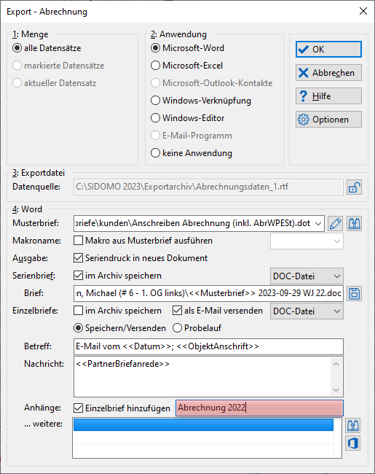Image resolution: width=375 pixels, height=474 pixels.
Task: Uncheck Seriendruck in neues Dokument
Action: point(78,258)
